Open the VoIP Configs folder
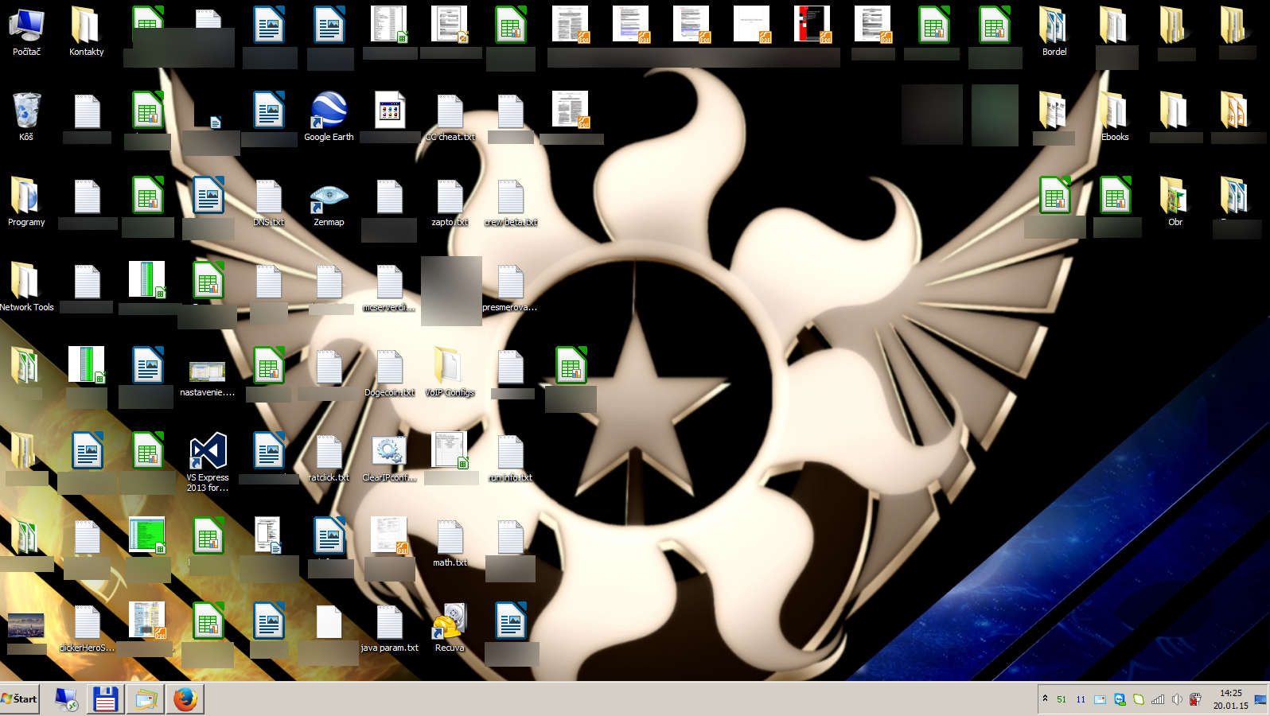This screenshot has height=716, width=1270. pos(450,372)
